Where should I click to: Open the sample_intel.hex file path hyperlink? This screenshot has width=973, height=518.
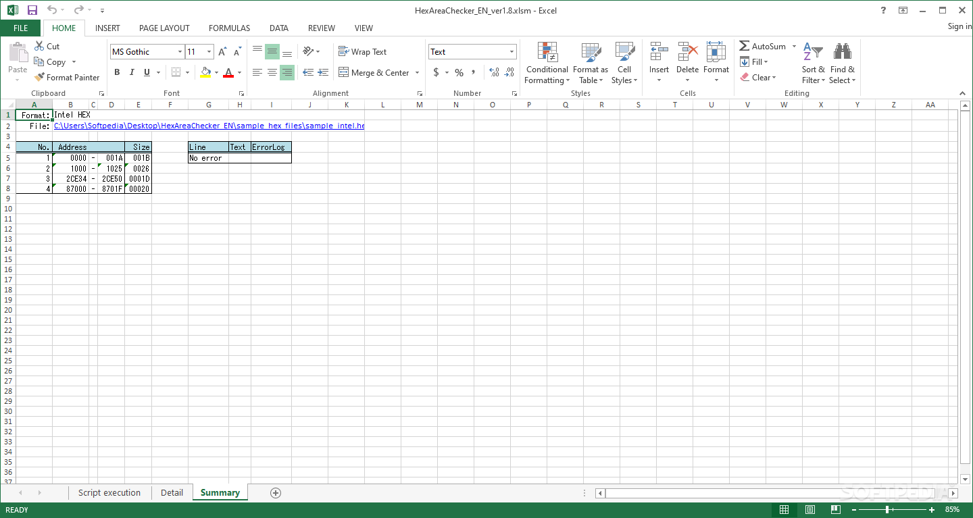[209, 126]
